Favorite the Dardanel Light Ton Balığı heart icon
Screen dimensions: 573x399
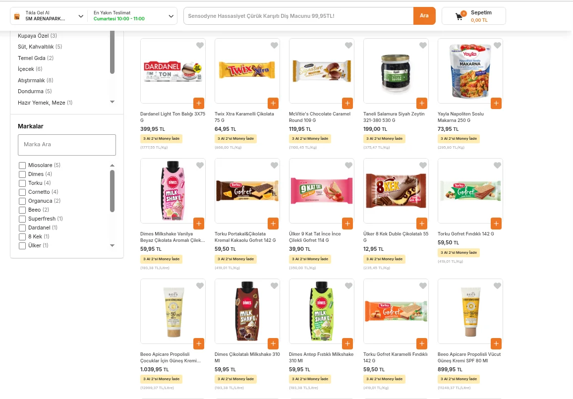(200, 45)
